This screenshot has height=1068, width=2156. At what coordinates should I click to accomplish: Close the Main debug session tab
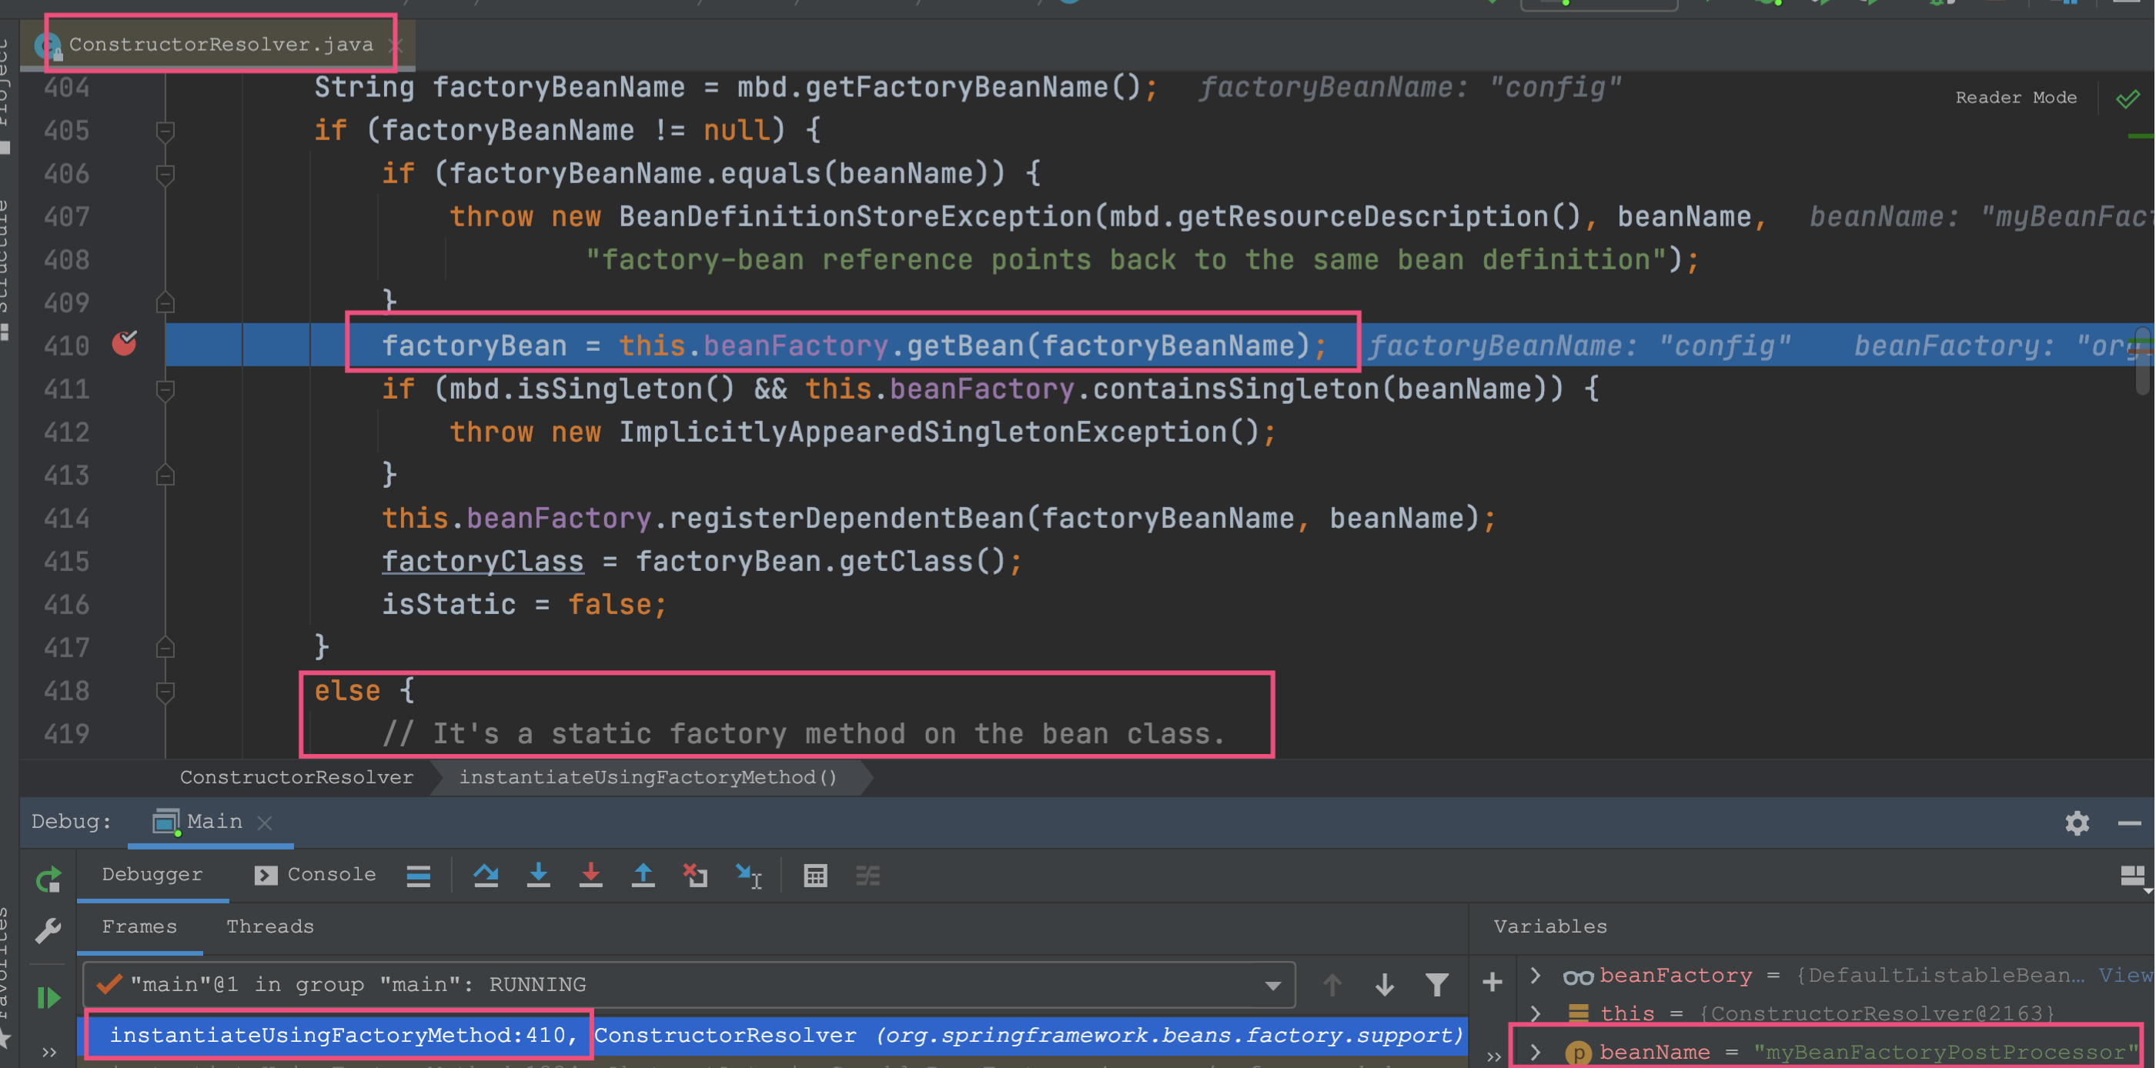(265, 823)
